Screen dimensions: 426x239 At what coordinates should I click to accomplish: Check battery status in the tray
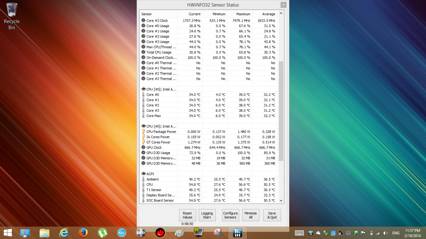tap(372, 233)
